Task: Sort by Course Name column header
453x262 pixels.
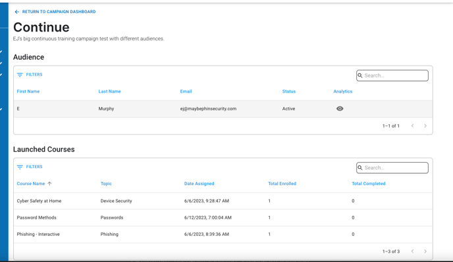Action: [x=31, y=184]
